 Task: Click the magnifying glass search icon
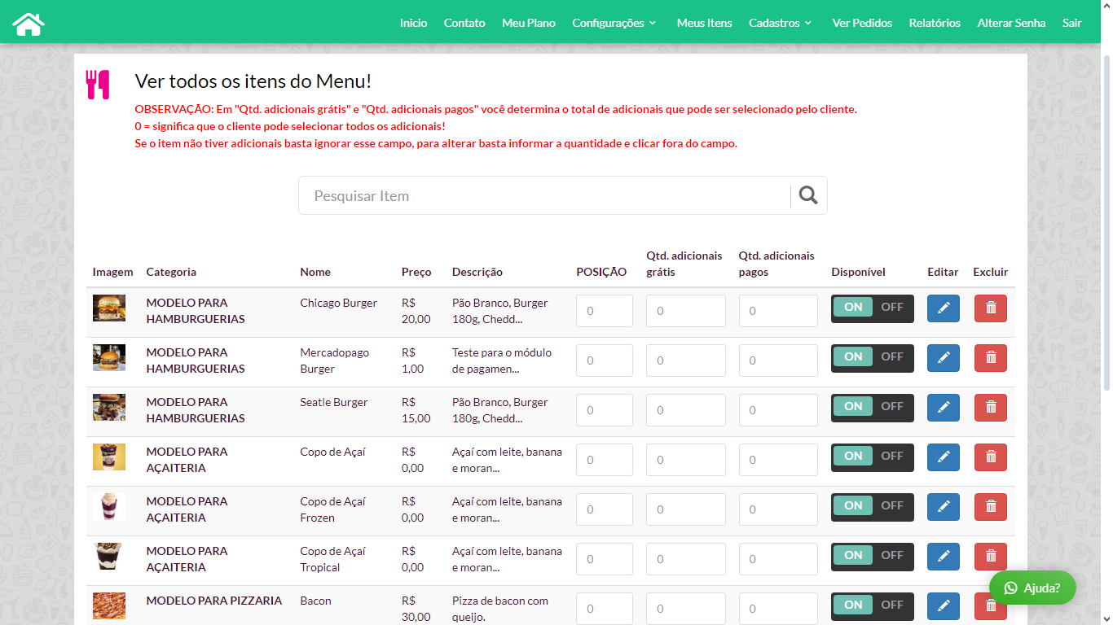coord(807,195)
